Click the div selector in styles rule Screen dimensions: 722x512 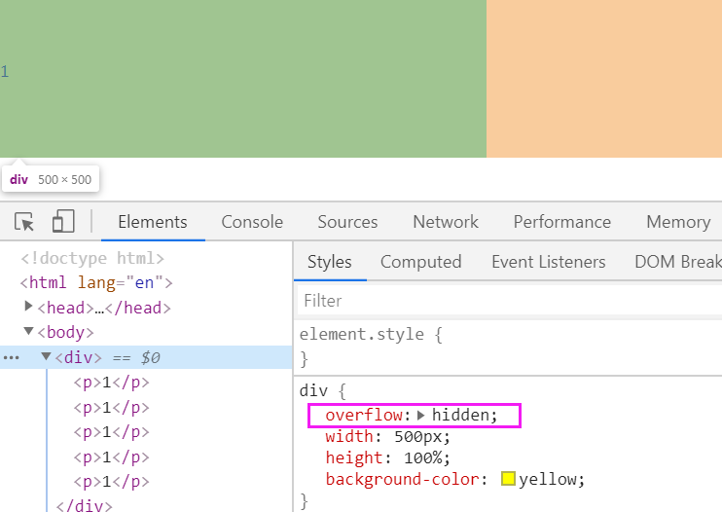click(313, 391)
